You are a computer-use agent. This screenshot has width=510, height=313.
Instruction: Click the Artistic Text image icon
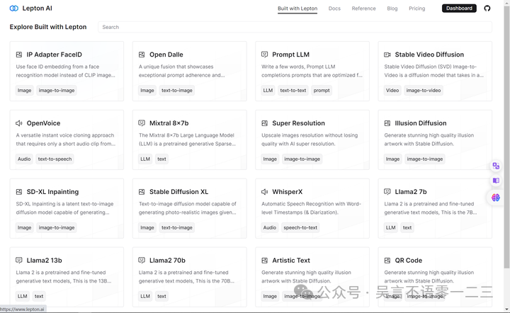[x=264, y=261]
